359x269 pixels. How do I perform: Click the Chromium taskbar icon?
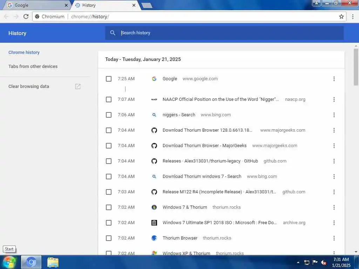click(31, 262)
